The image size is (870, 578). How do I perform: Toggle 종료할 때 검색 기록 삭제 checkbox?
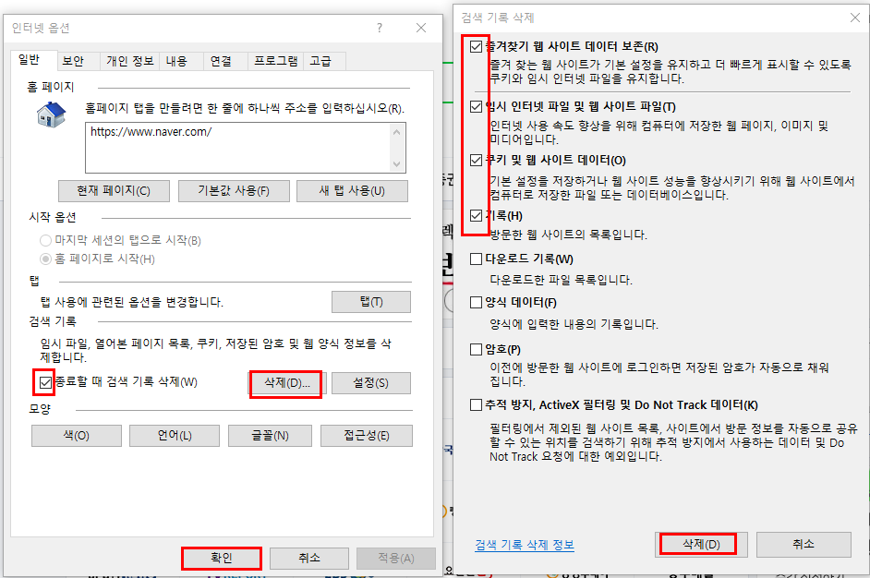(x=45, y=382)
